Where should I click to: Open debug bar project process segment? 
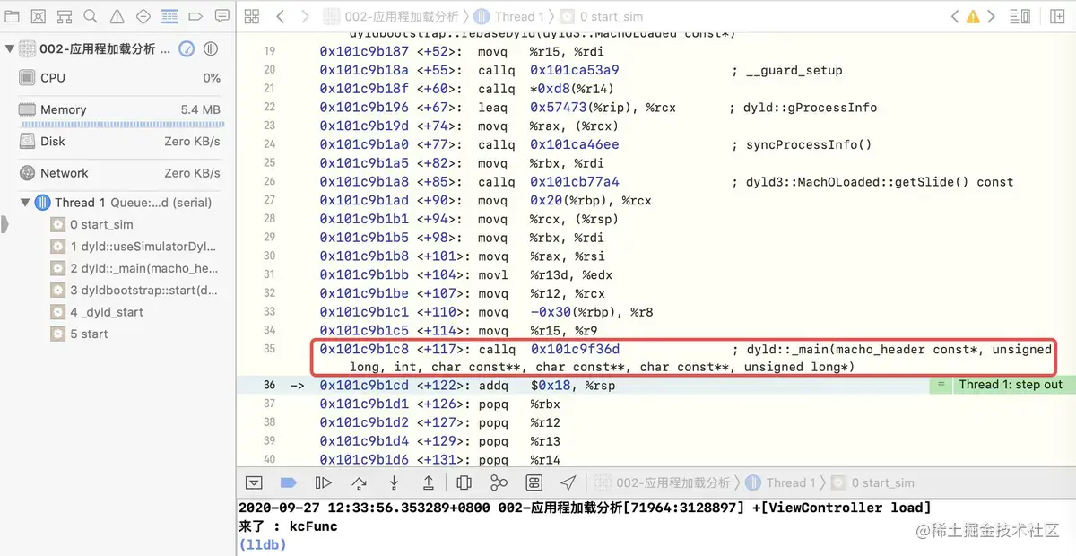click(x=663, y=482)
